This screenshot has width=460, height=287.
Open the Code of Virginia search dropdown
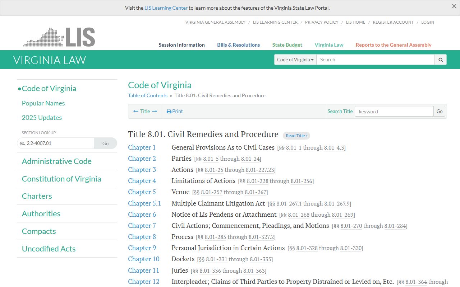click(x=295, y=60)
